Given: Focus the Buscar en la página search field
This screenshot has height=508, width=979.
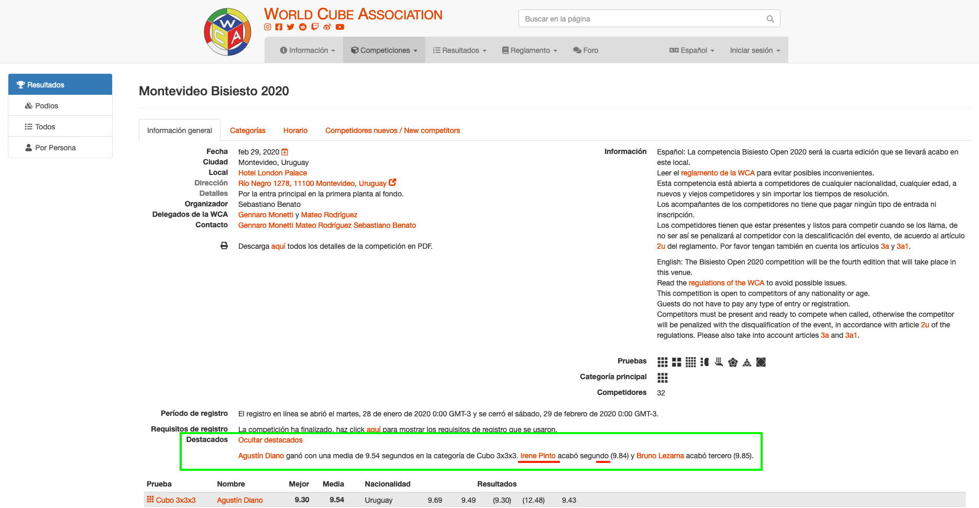Looking at the screenshot, I should coord(649,19).
